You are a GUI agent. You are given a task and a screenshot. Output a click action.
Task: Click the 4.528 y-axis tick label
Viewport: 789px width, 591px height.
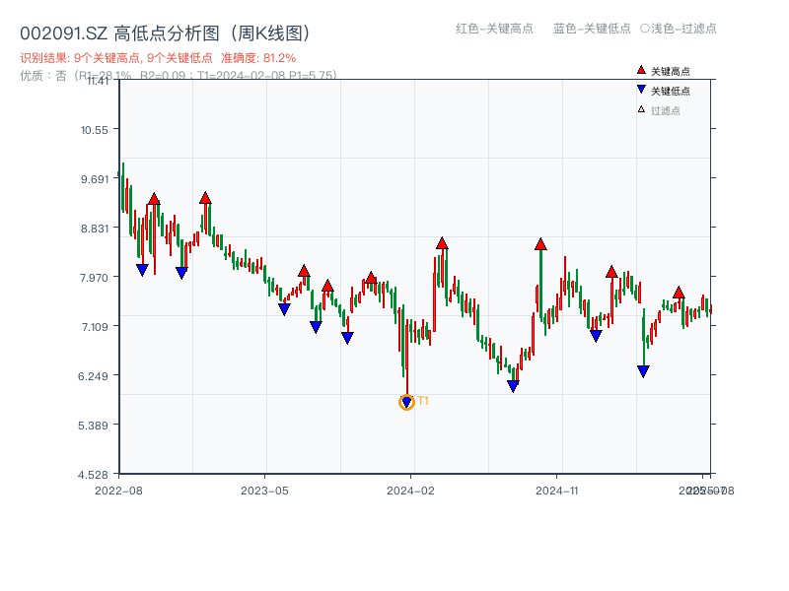coord(93,475)
